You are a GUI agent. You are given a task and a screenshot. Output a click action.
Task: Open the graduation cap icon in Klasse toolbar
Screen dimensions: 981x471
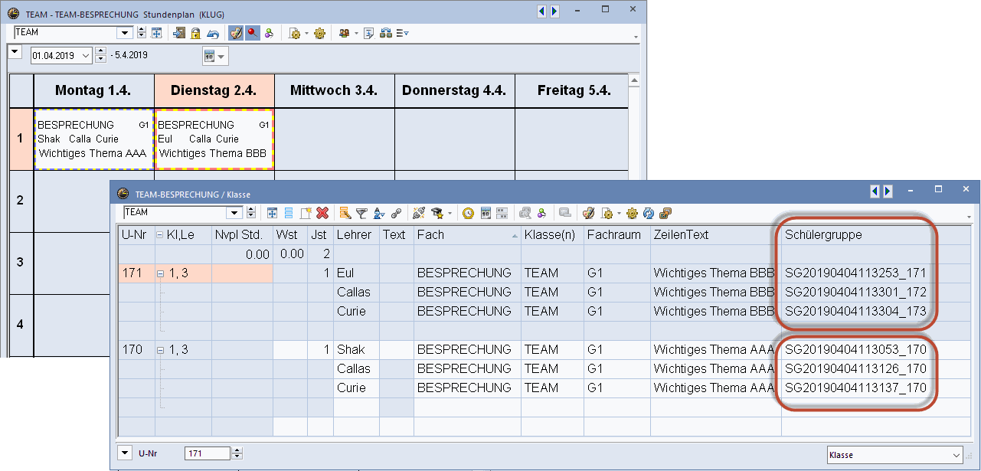point(437,214)
